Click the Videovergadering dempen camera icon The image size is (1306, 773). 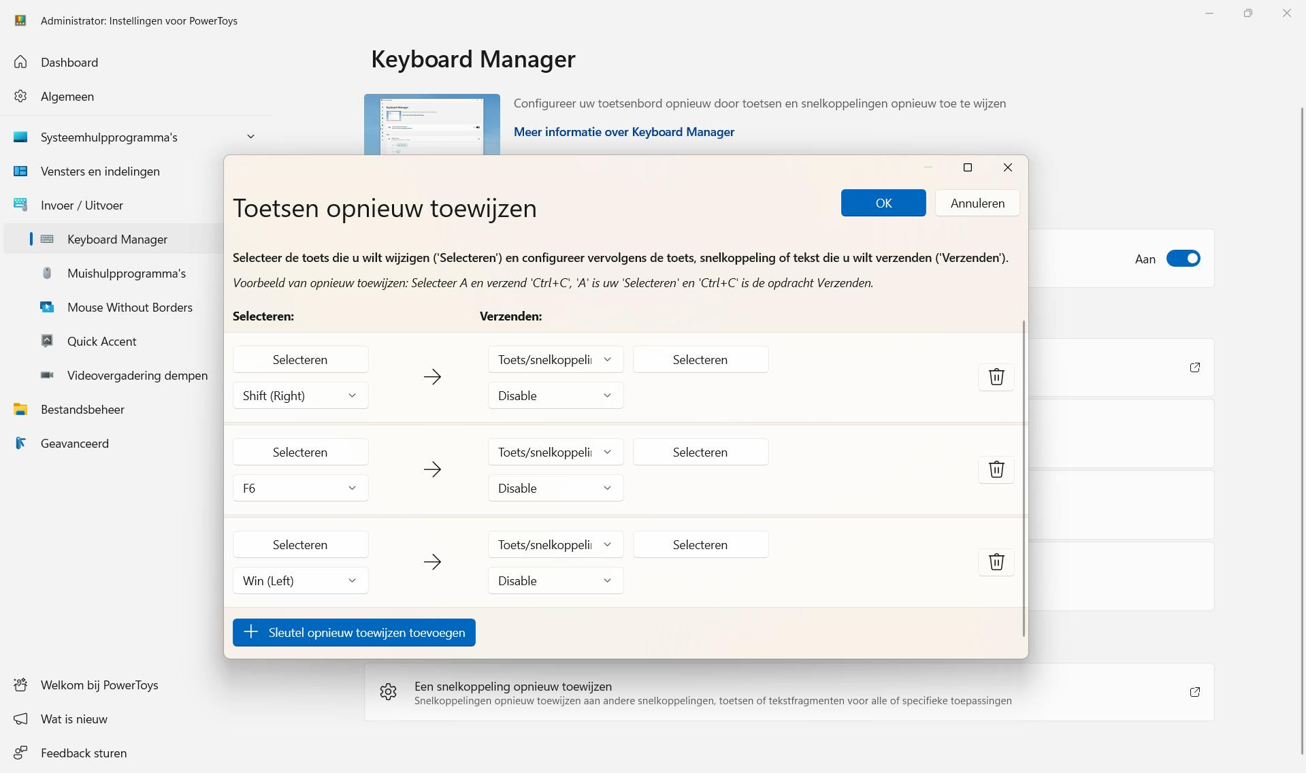[47, 376]
